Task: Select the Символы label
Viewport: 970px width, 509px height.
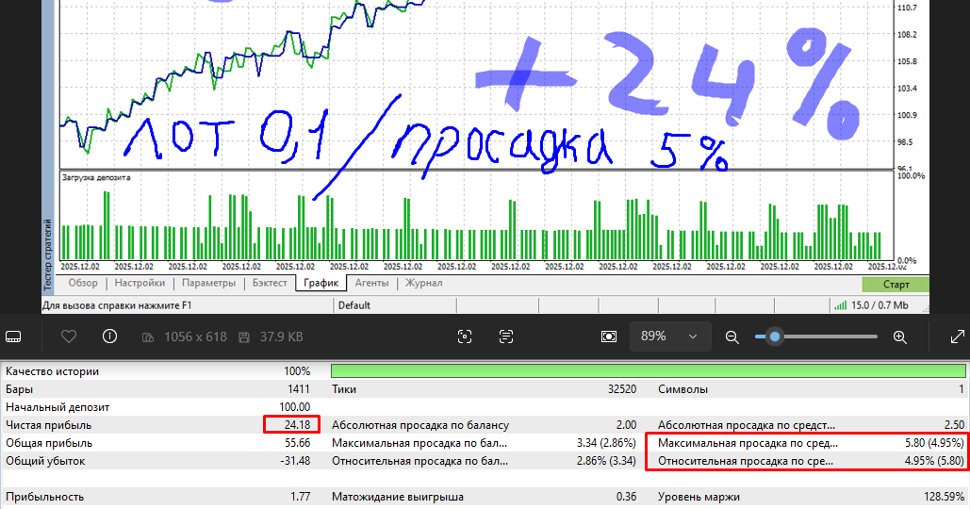Action: coord(682,389)
